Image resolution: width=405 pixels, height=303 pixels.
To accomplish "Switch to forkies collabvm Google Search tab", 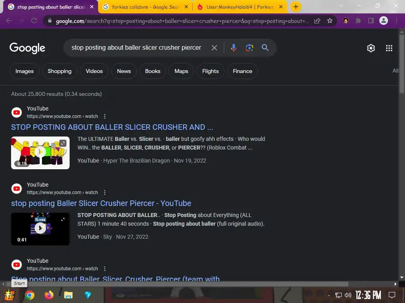I will (x=145, y=7).
